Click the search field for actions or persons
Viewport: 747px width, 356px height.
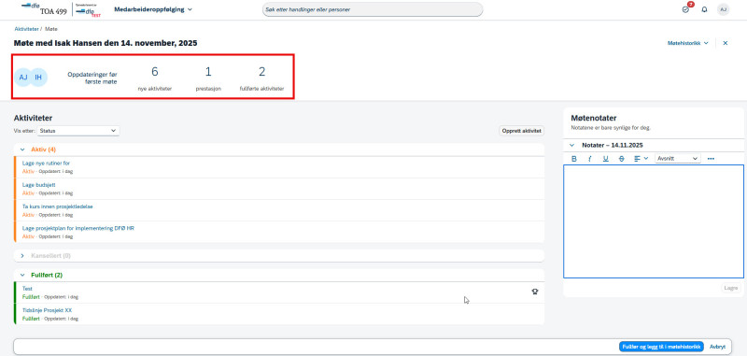coord(373,9)
